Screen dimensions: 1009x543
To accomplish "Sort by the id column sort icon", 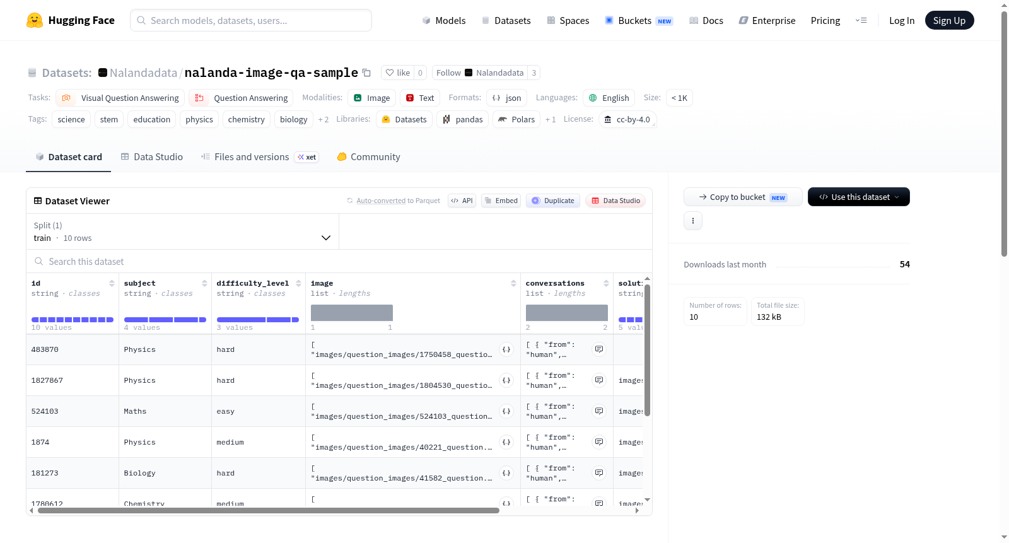I will [x=112, y=283].
